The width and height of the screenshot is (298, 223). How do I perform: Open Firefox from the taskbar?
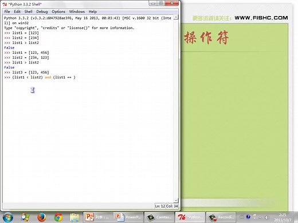[42, 217]
